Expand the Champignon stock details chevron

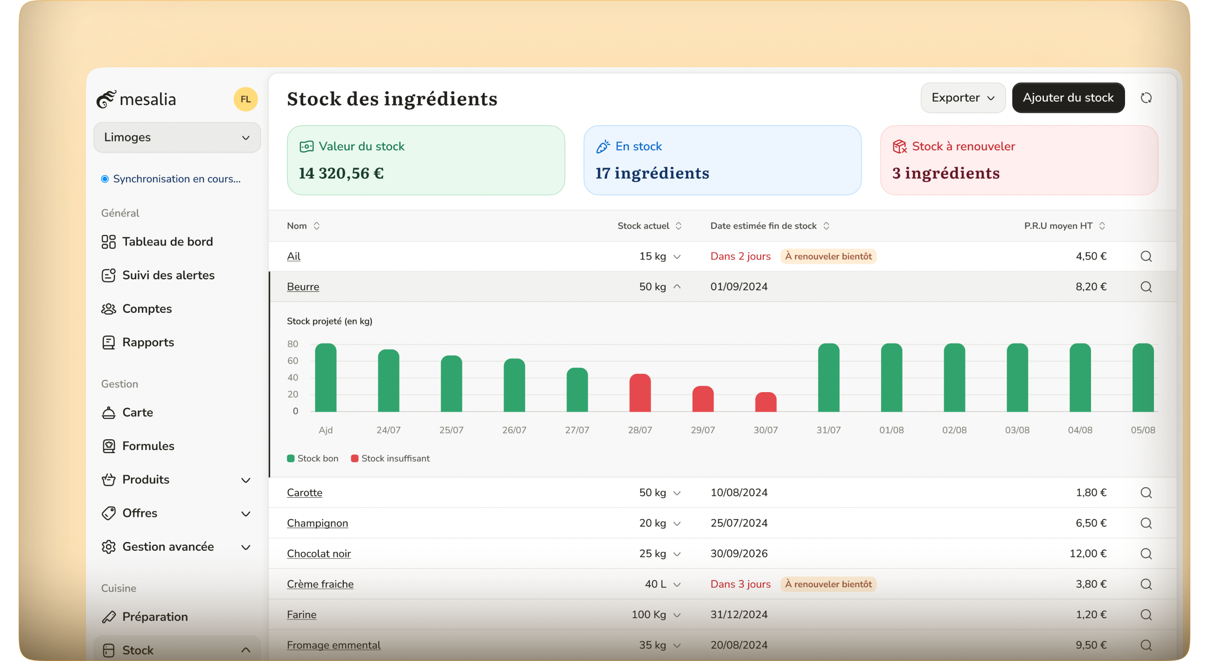coord(677,523)
